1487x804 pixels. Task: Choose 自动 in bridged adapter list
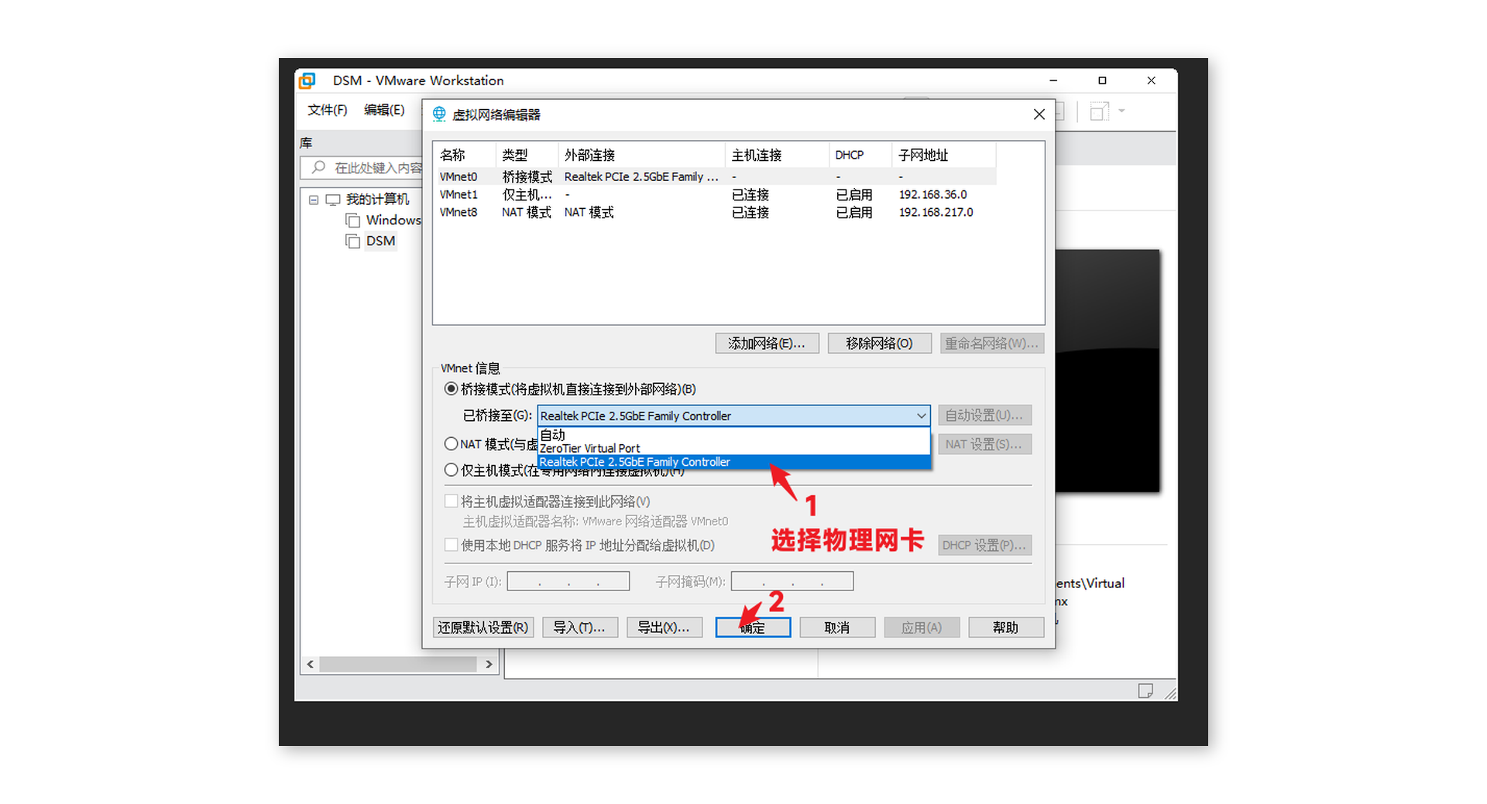[x=733, y=435]
